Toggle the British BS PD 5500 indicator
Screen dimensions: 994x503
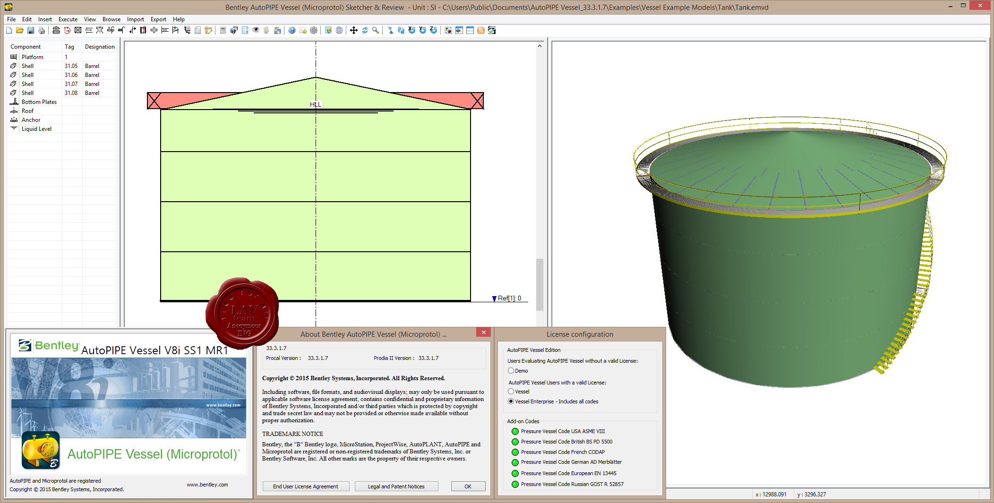click(x=515, y=442)
